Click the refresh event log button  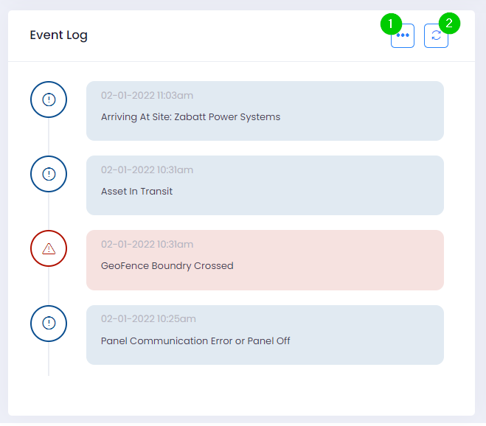[x=436, y=36]
